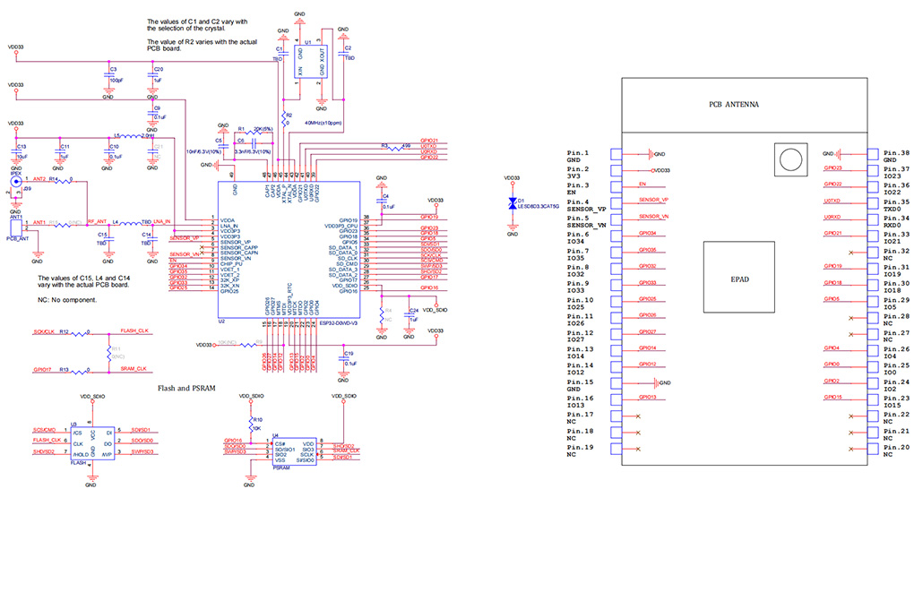Screen dimensions: 914x609
Task: Select the R14 zero-ohm resistor
Action: (63, 180)
